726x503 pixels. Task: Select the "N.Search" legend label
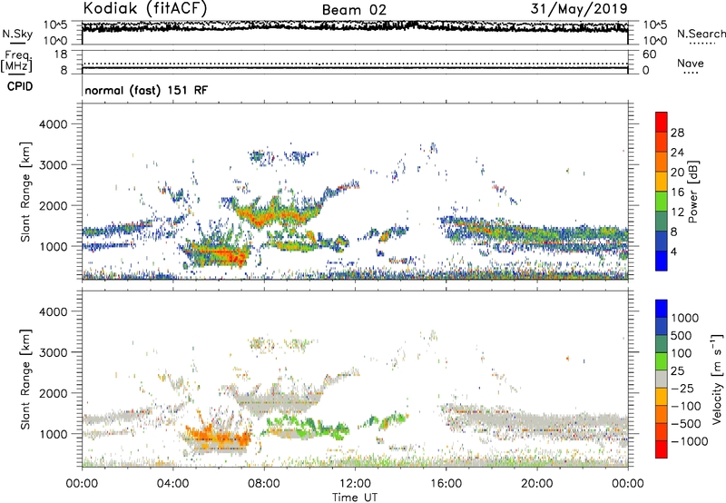(701, 34)
